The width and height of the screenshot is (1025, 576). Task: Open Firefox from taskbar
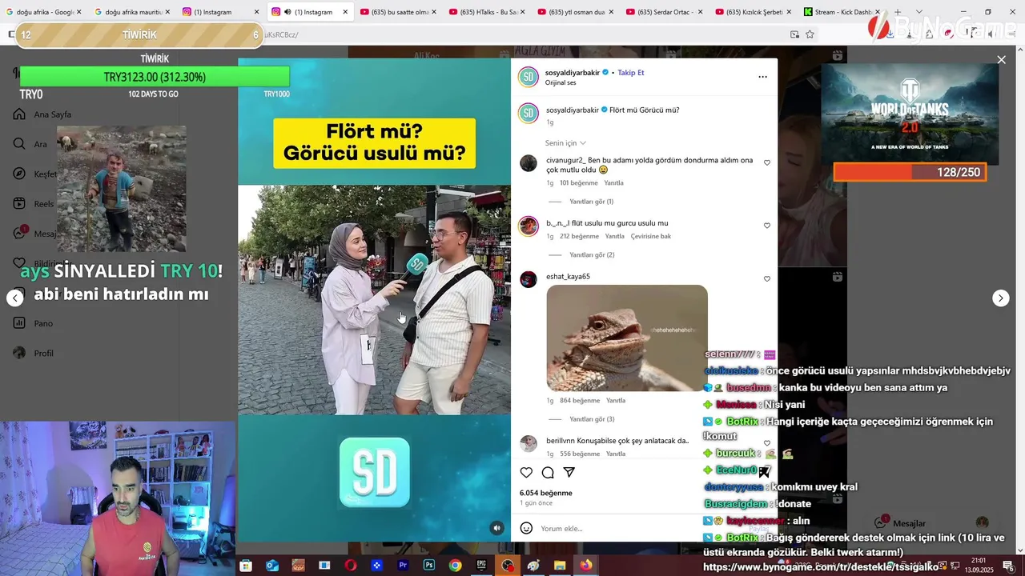pyautogui.click(x=586, y=566)
